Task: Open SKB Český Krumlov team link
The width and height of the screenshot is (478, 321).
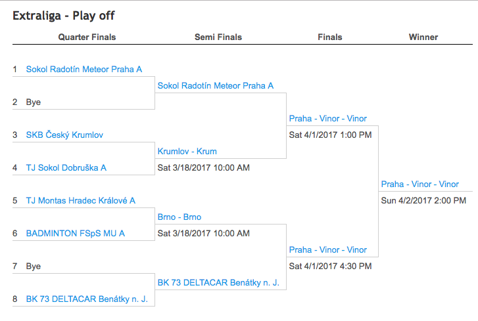Action: click(64, 135)
